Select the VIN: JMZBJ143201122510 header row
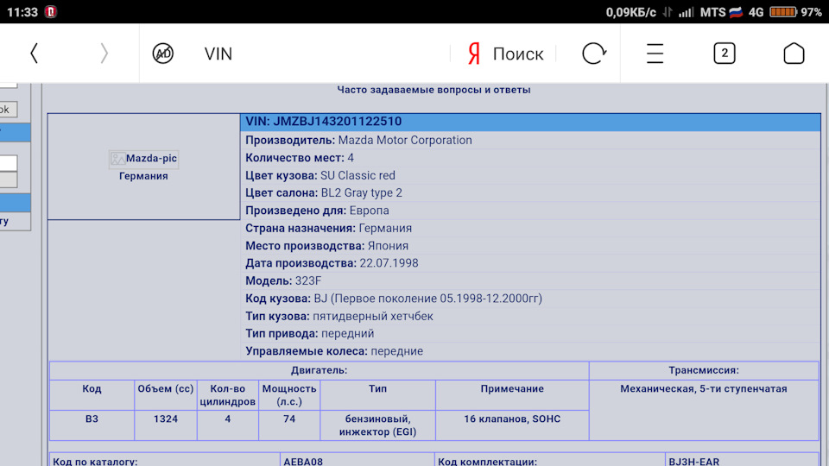Screen dimensions: 829x466 click(530, 122)
